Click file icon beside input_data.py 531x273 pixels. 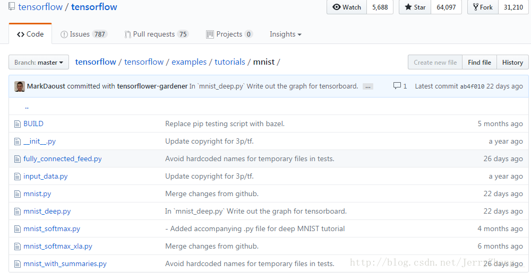(x=18, y=177)
